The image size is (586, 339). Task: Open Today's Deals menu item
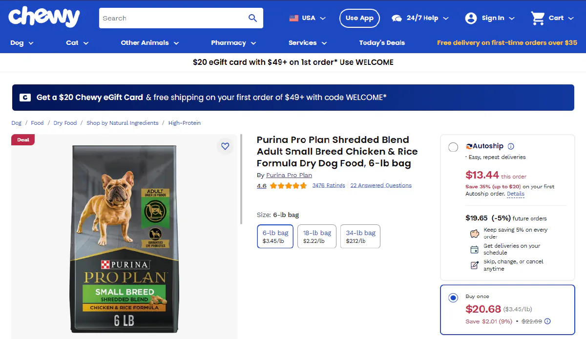click(382, 43)
